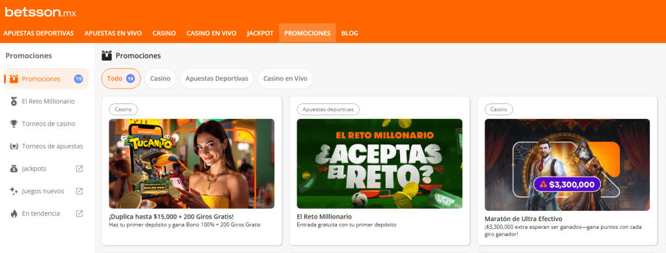
Task: Open Juegos nuevos external link icon
Action: point(79,191)
